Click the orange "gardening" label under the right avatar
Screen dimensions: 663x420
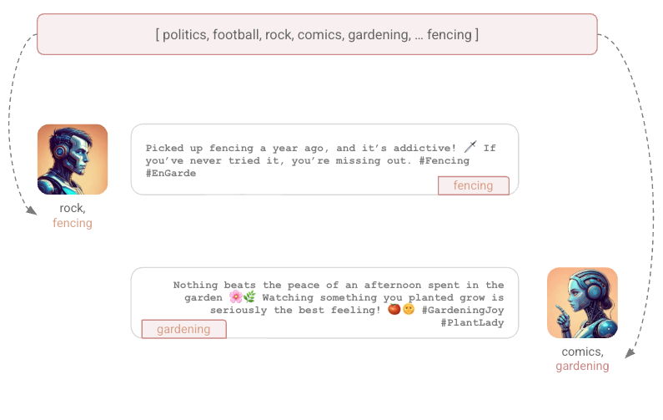582,366
